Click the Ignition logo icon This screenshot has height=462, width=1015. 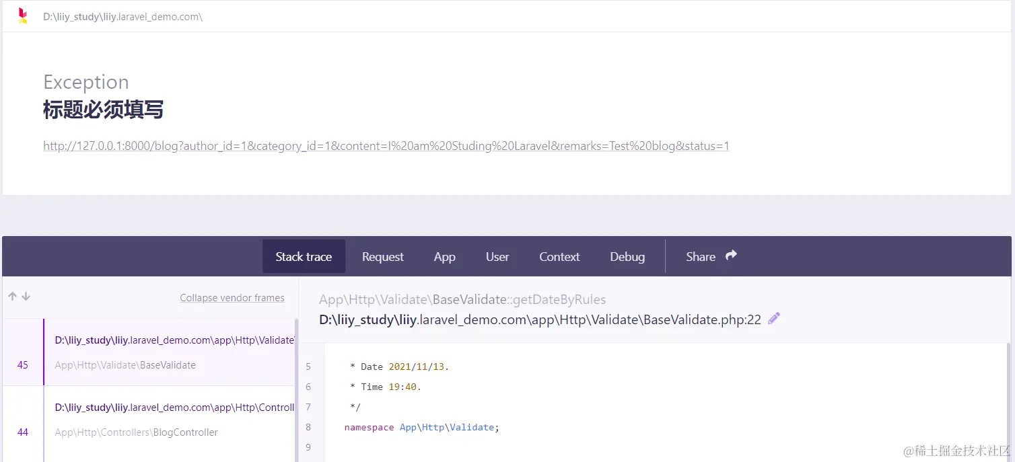pos(23,16)
